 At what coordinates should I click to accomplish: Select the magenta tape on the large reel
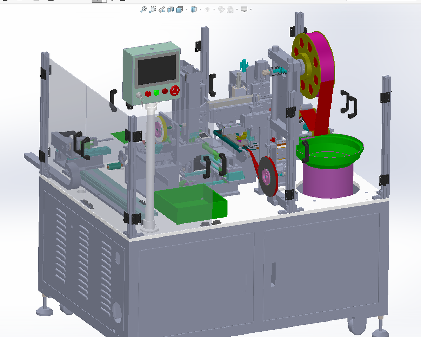point(326,56)
